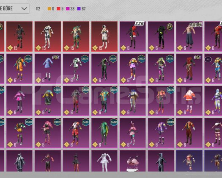222x178 pixels.
Task: Click gold diamond icon on white robot card
Action: [38, 48]
